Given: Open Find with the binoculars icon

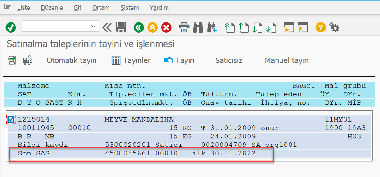Looking at the screenshot, I should [198, 27].
